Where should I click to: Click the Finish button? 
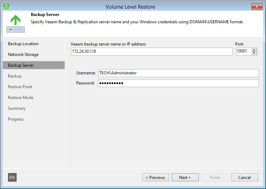tap(215, 178)
